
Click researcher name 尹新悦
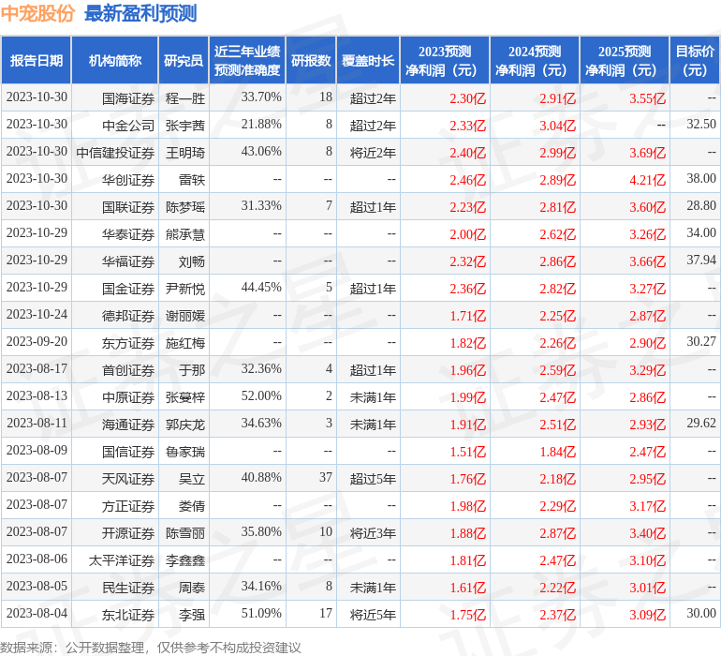click(x=185, y=289)
